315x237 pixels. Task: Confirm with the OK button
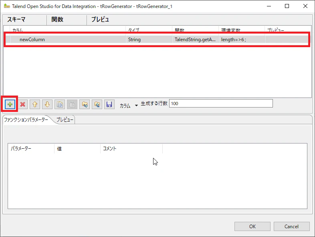click(x=252, y=226)
